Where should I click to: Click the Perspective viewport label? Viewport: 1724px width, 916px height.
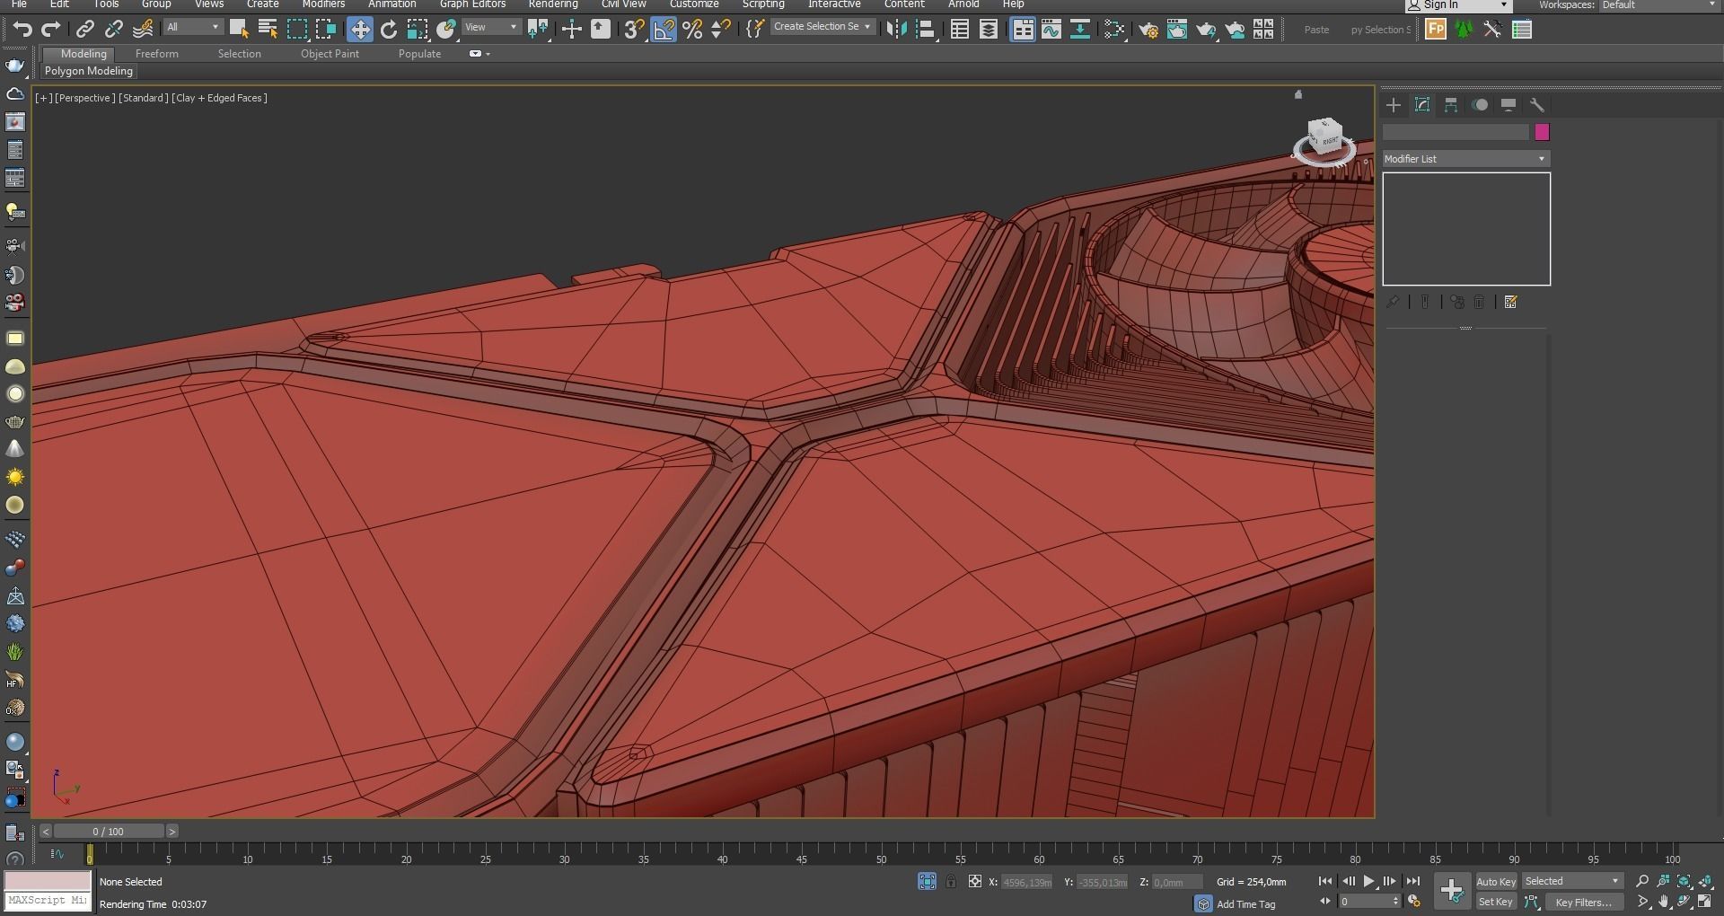[84, 98]
